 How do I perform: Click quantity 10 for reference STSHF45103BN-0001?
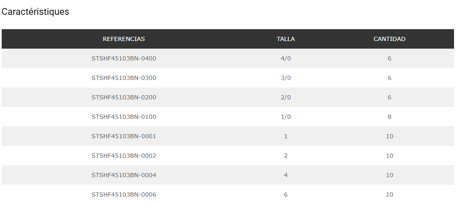pyautogui.click(x=389, y=136)
